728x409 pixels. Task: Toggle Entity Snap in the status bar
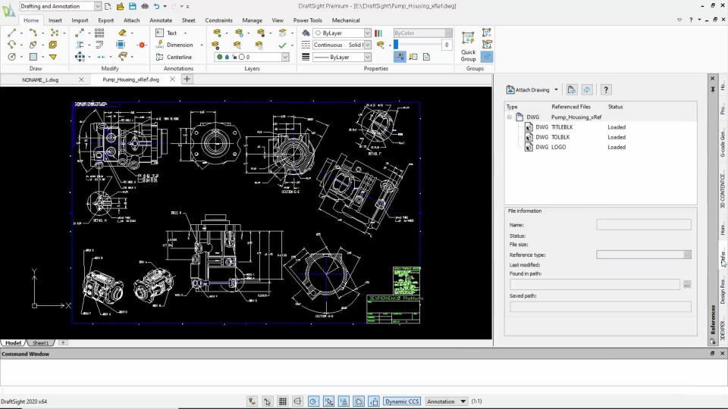point(328,401)
